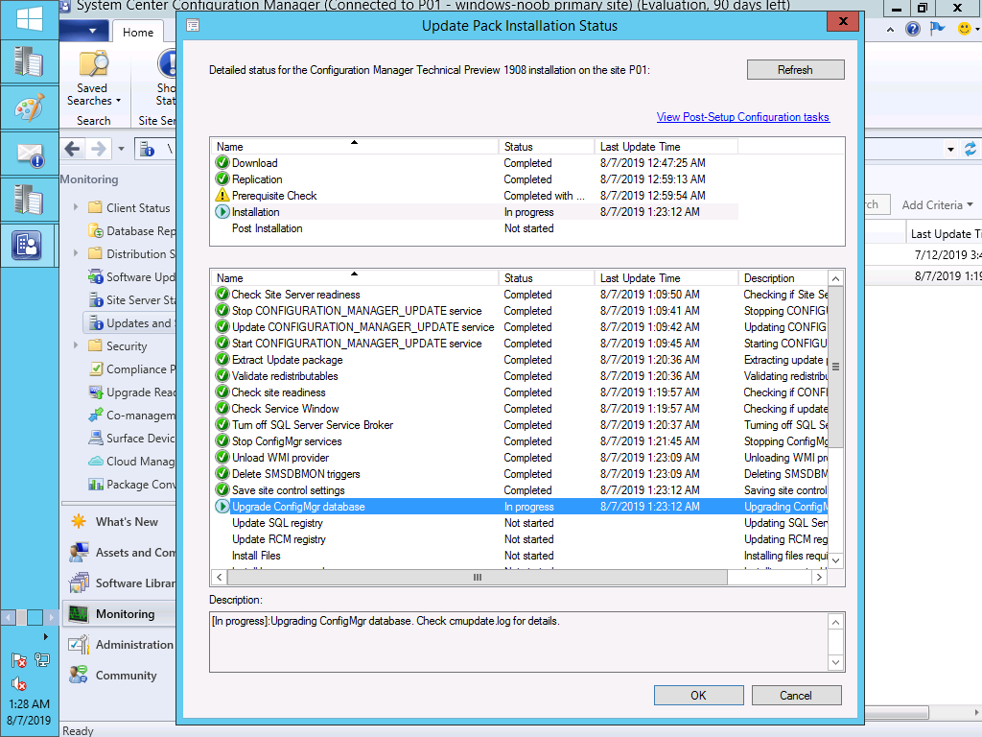Sort upper list by Name column
Viewport: 982px width, 737px height.
pyautogui.click(x=355, y=147)
